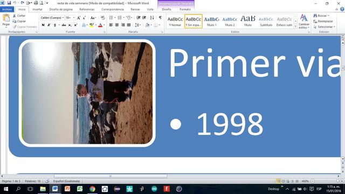Apply Título 2 style

[230, 22]
